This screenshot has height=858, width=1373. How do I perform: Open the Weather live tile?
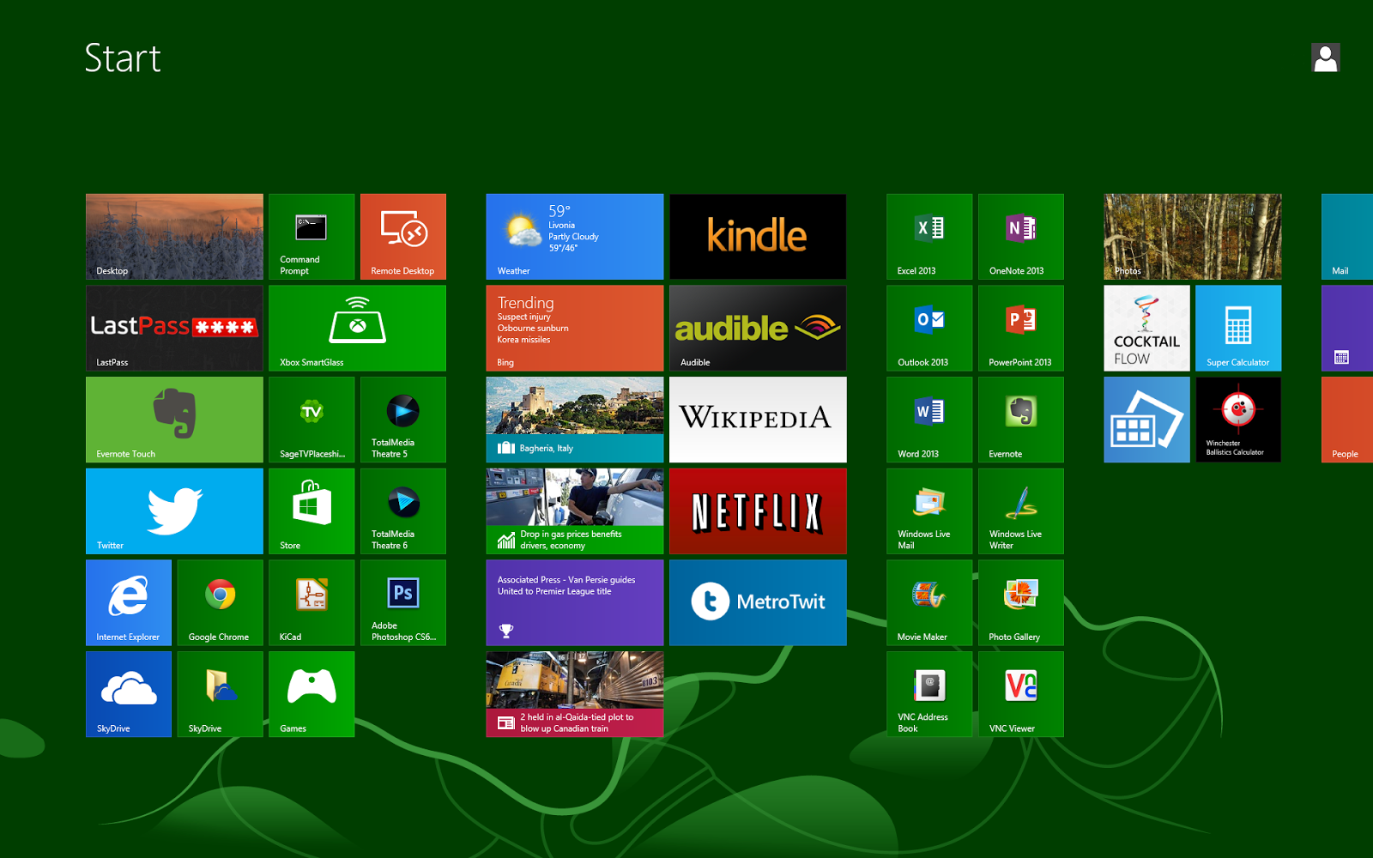coord(575,237)
